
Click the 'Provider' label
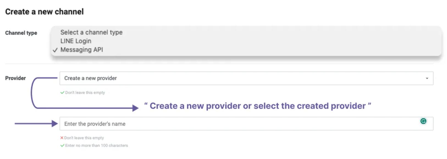coord(15,78)
